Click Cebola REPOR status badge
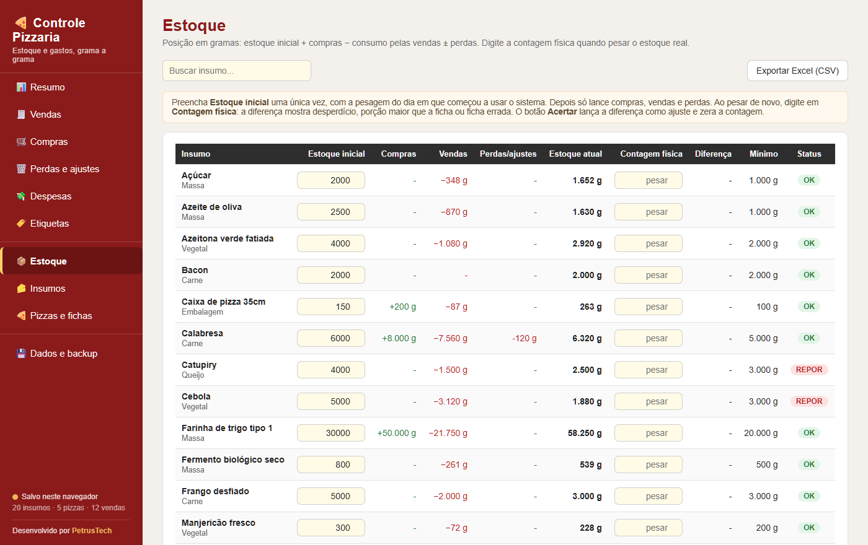This screenshot has width=868, height=545. click(809, 401)
